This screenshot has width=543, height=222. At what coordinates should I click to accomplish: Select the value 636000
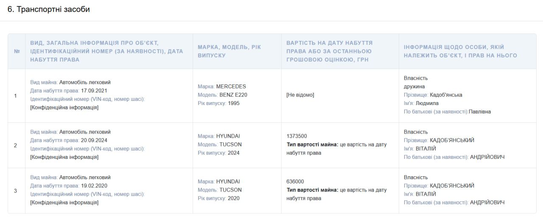(x=295, y=181)
